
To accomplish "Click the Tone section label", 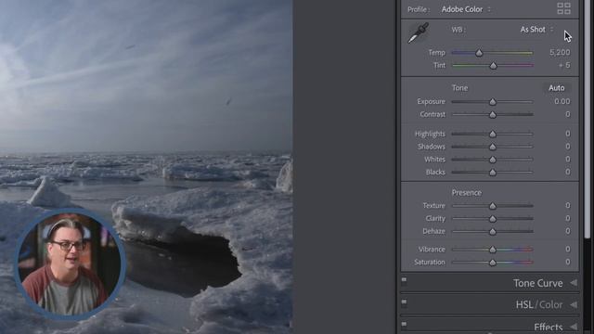I will 459,88.
